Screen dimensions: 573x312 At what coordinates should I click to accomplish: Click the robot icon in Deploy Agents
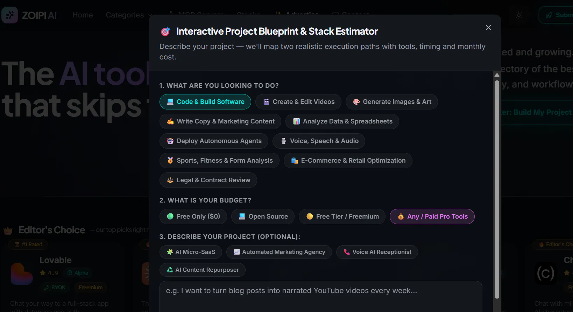[x=170, y=141]
